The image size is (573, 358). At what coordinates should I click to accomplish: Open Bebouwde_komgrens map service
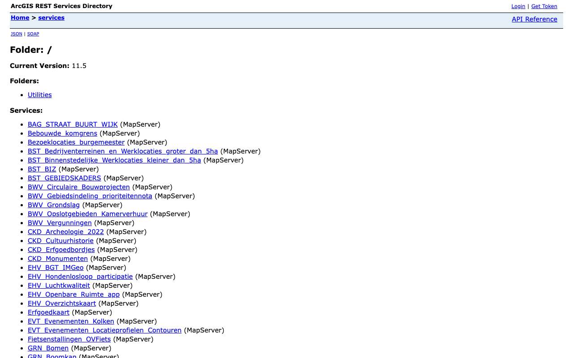pyautogui.click(x=62, y=133)
